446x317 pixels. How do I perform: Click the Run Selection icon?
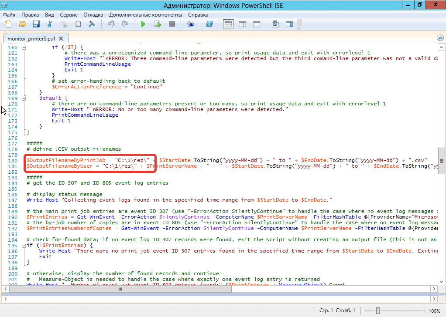pyautogui.click(x=157, y=24)
